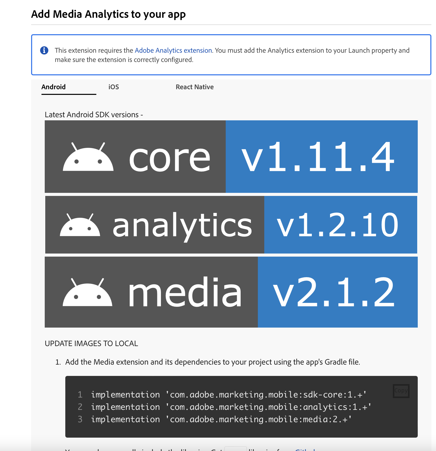Screen dimensions: 436x451
Task: Click the blue info icon in the notice banner
Action: tap(44, 50)
